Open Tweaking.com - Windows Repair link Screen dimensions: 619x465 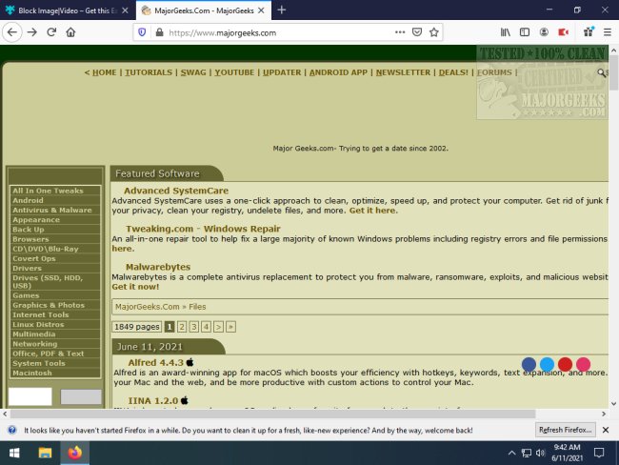tap(203, 229)
